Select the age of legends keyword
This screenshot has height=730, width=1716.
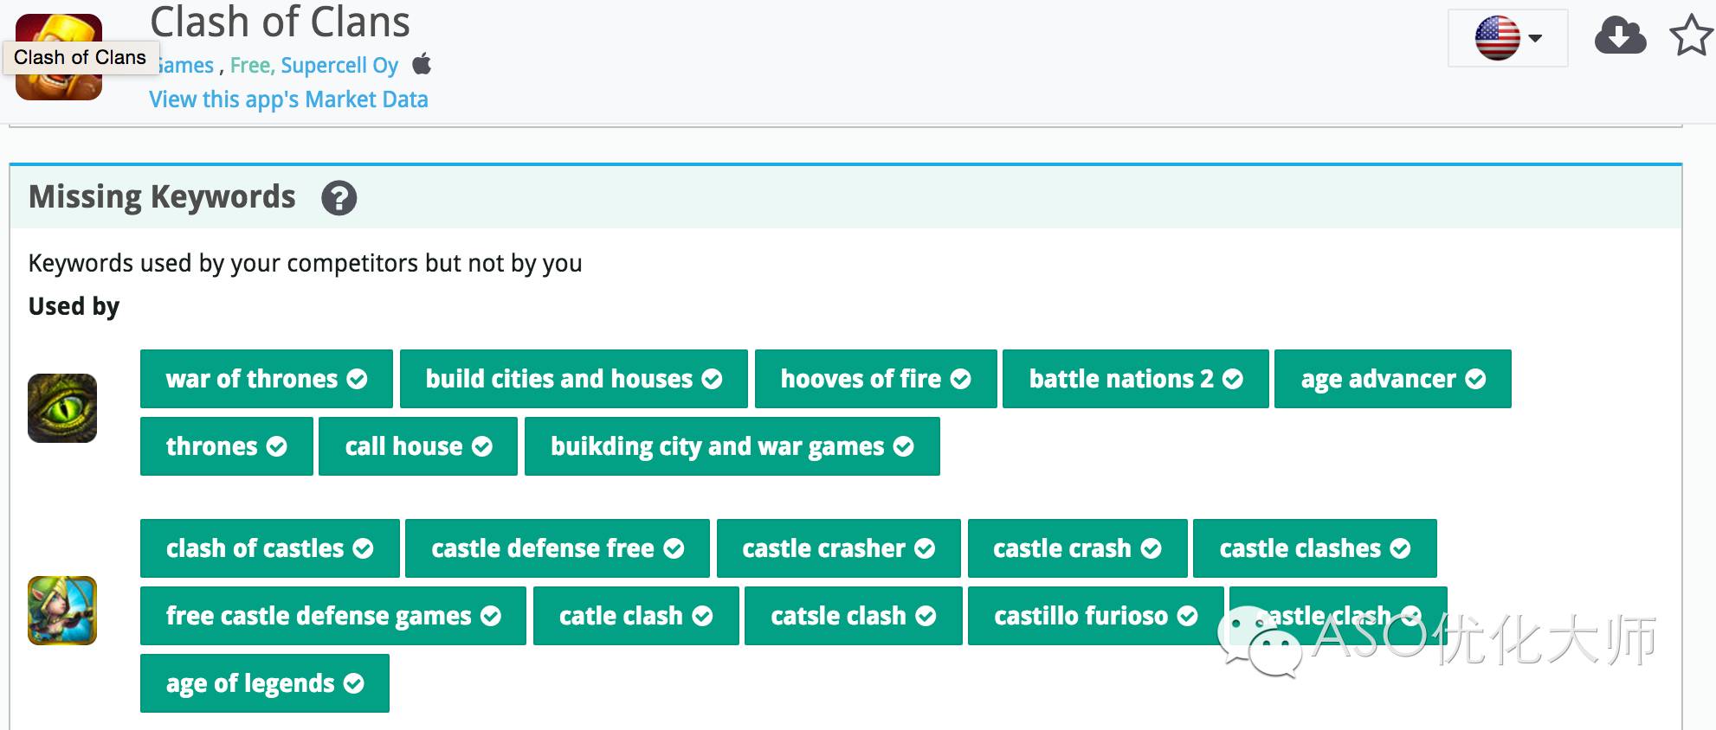coord(265,683)
